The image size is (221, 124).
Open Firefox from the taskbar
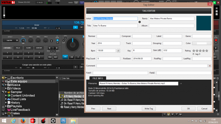point(23,121)
